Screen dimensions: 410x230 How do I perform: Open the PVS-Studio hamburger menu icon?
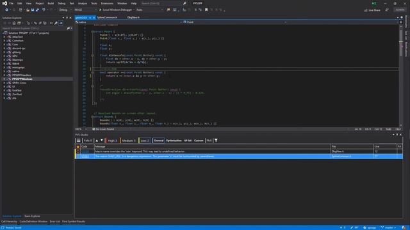point(78,141)
